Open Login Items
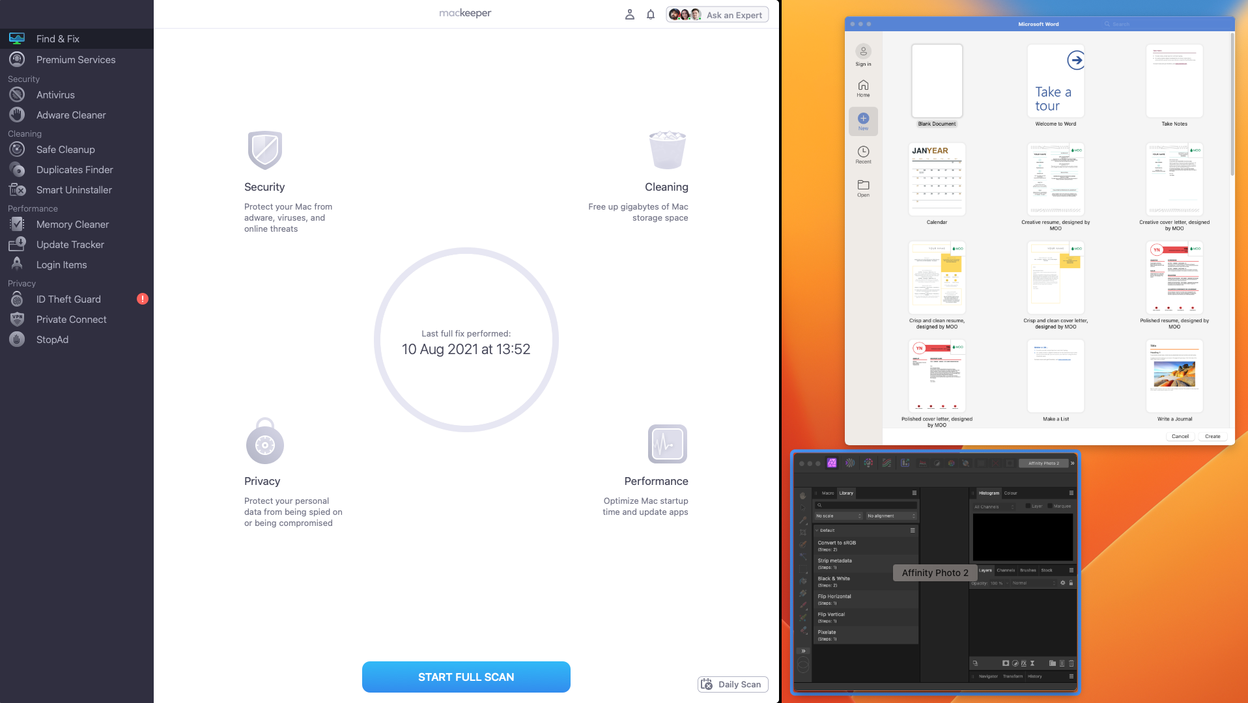 (76, 264)
